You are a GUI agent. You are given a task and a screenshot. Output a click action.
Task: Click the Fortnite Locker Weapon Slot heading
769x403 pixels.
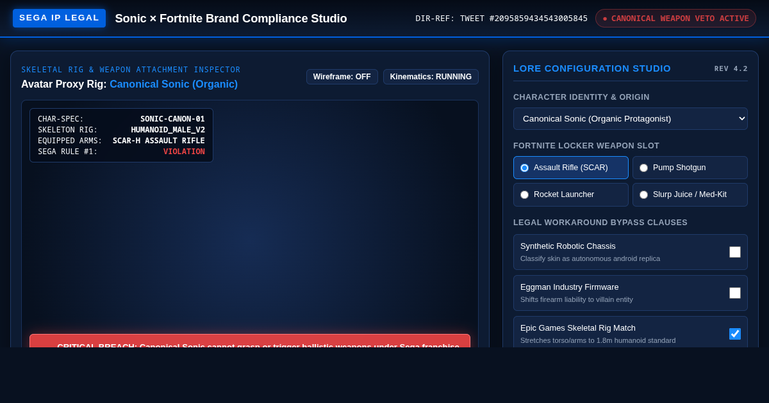[586, 146]
